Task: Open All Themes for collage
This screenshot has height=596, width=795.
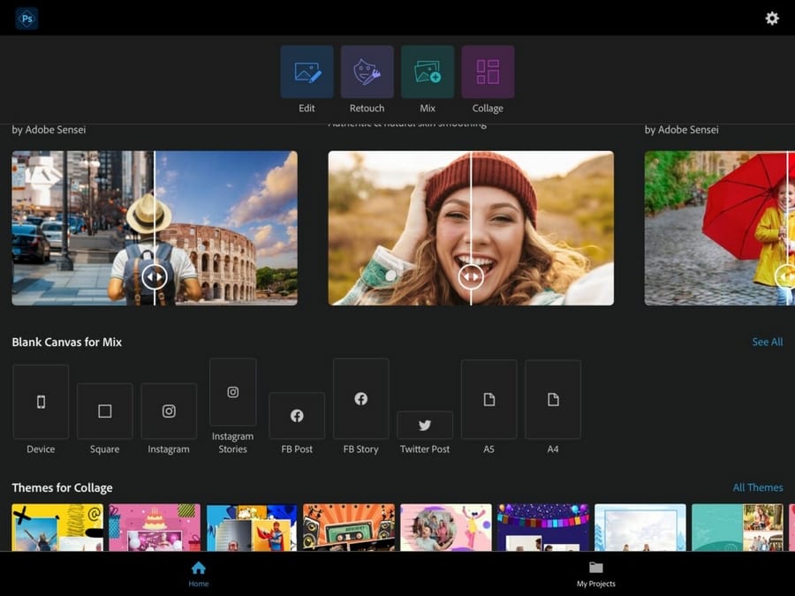Action: point(758,487)
